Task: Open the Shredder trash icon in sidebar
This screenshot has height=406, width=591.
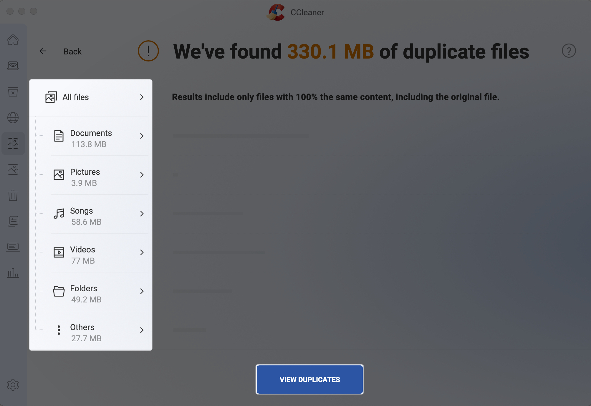Action: click(x=13, y=195)
